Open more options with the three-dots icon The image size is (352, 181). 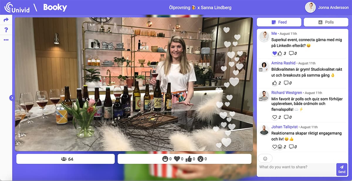tap(6, 40)
